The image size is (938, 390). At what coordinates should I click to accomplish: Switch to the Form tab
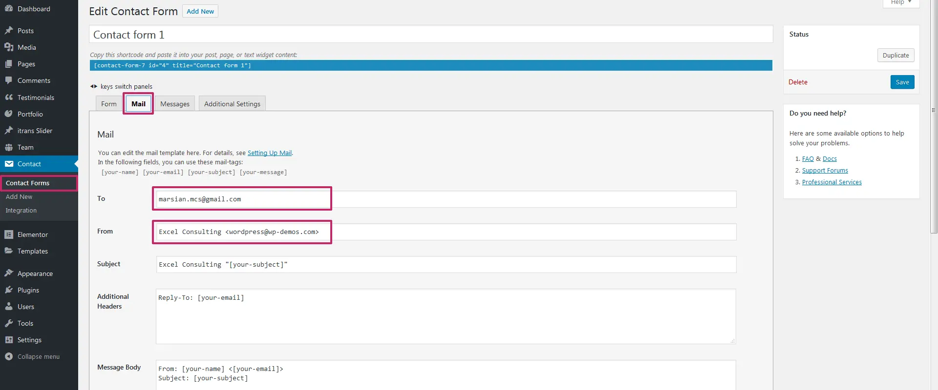click(108, 104)
